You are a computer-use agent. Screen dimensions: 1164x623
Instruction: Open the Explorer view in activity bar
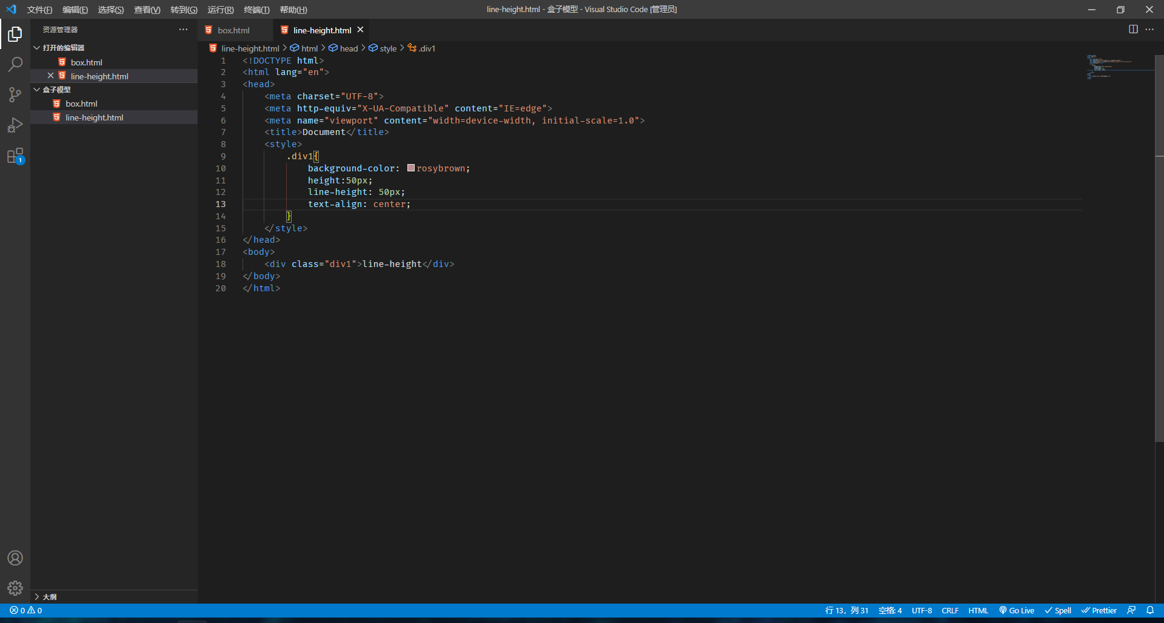click(15, 34)
